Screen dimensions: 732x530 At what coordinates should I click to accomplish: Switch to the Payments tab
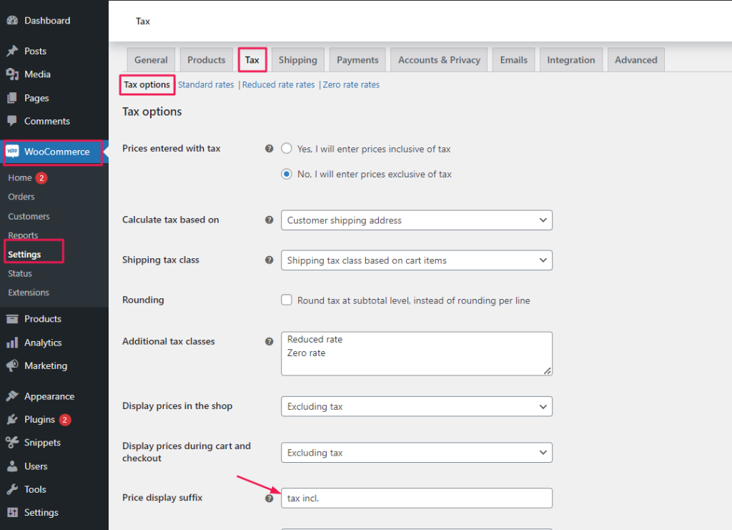[x=357, y=60]
